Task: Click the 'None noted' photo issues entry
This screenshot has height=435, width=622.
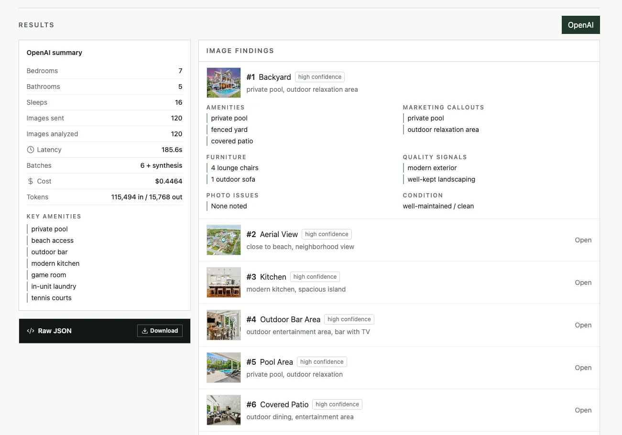Action: click(x=229, y=206)
